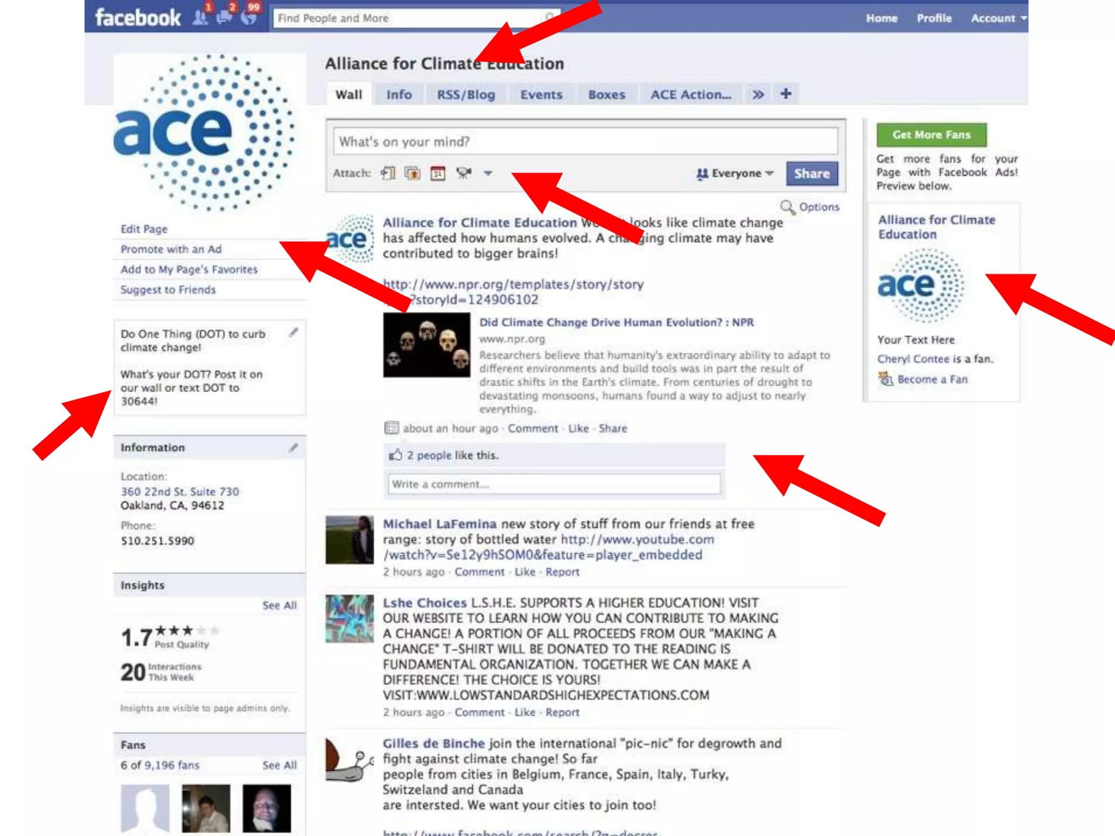The height and width of the screenshot is (836, 1115).
Task: Click the ACE logo in the ad preview
Action: pyautogui.click(x=920, y=285)
